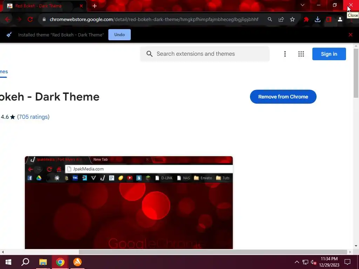Click the vertical scrollbar thumb
359x269 pixels.
pyautogui.click(x=356, y=73)
